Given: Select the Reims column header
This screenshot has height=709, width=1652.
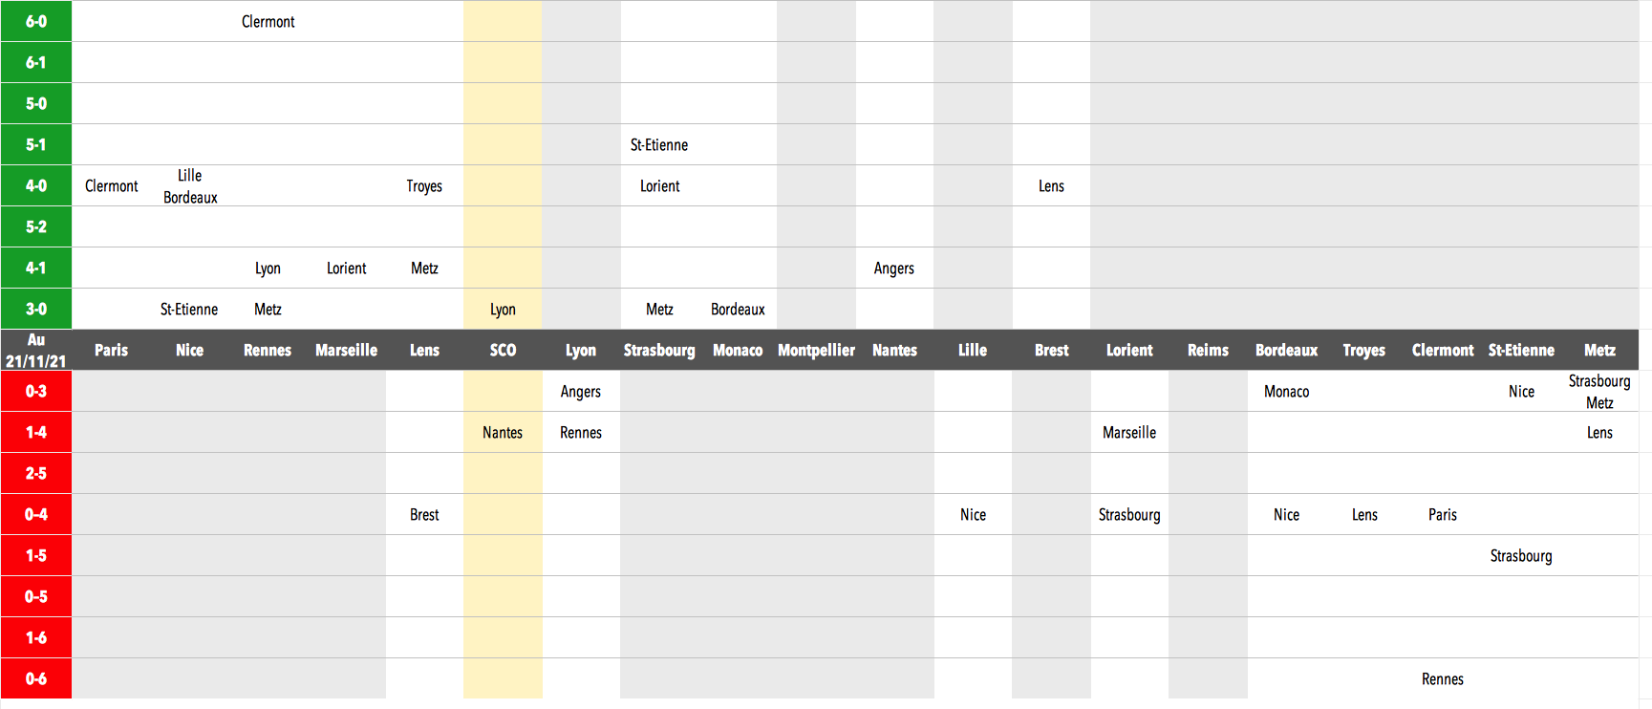Looking at the screenshot, I should click(1208, 351).
